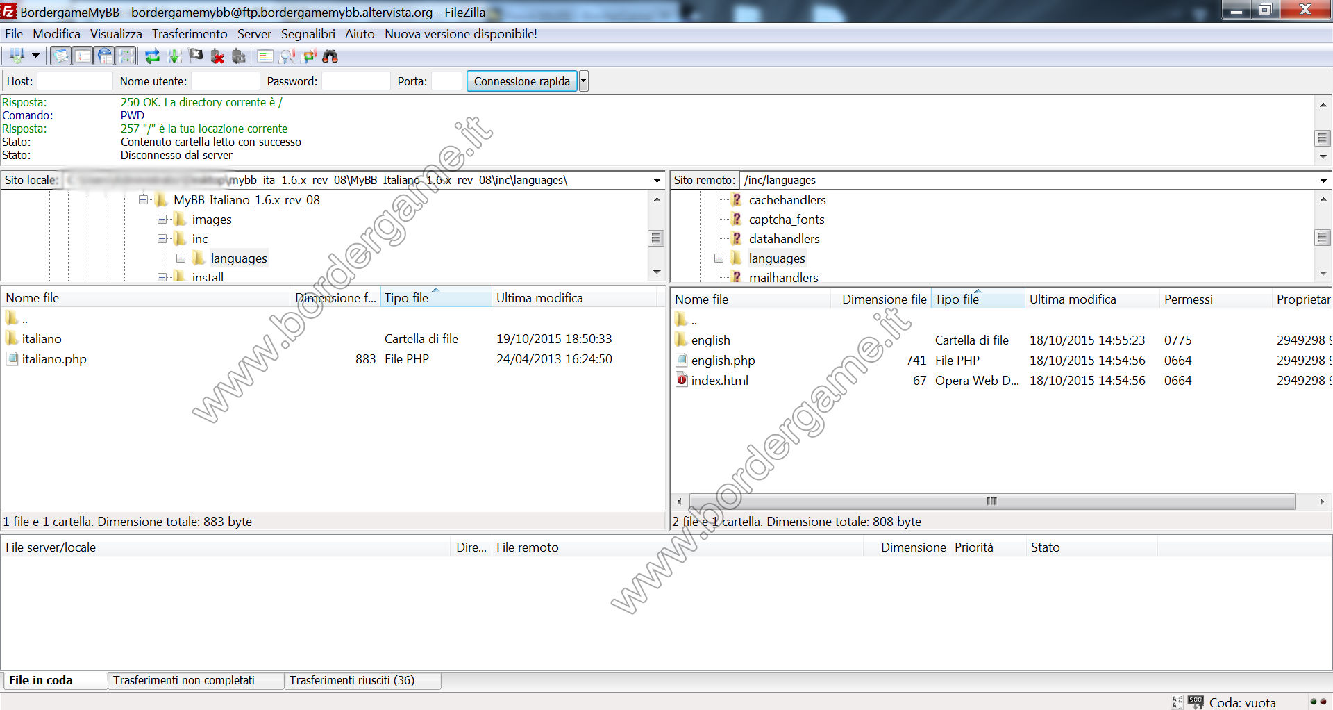Viewport: 1333px width, 710px height.
Task: Click the remote parent directory folder icon
Action: pyautogui.click(x=681, y=319)
